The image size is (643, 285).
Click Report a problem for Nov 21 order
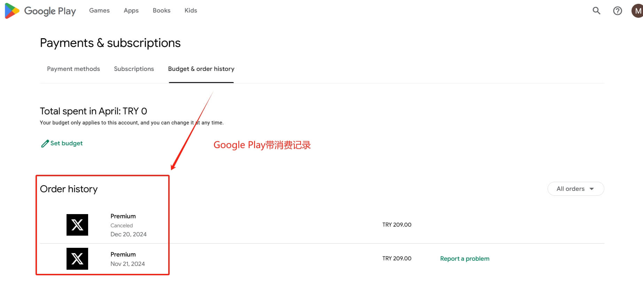tap(465, 259)
